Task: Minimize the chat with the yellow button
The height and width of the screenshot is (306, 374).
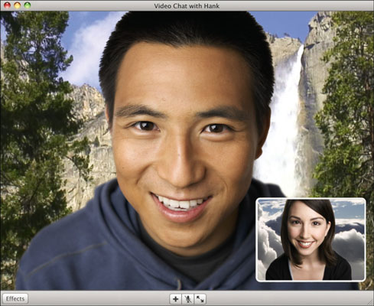Action: [18, 5]
